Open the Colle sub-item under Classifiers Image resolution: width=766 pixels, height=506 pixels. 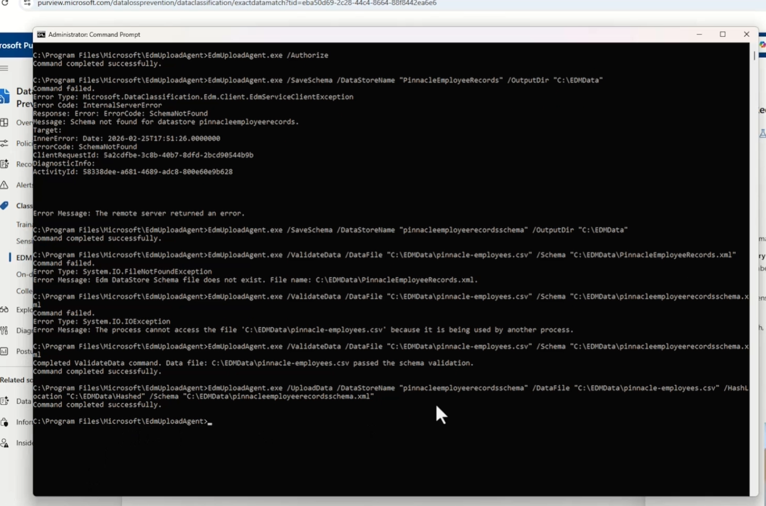click(24, 291)
